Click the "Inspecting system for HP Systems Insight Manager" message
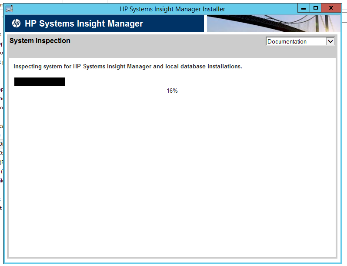 tap(128, 67)
